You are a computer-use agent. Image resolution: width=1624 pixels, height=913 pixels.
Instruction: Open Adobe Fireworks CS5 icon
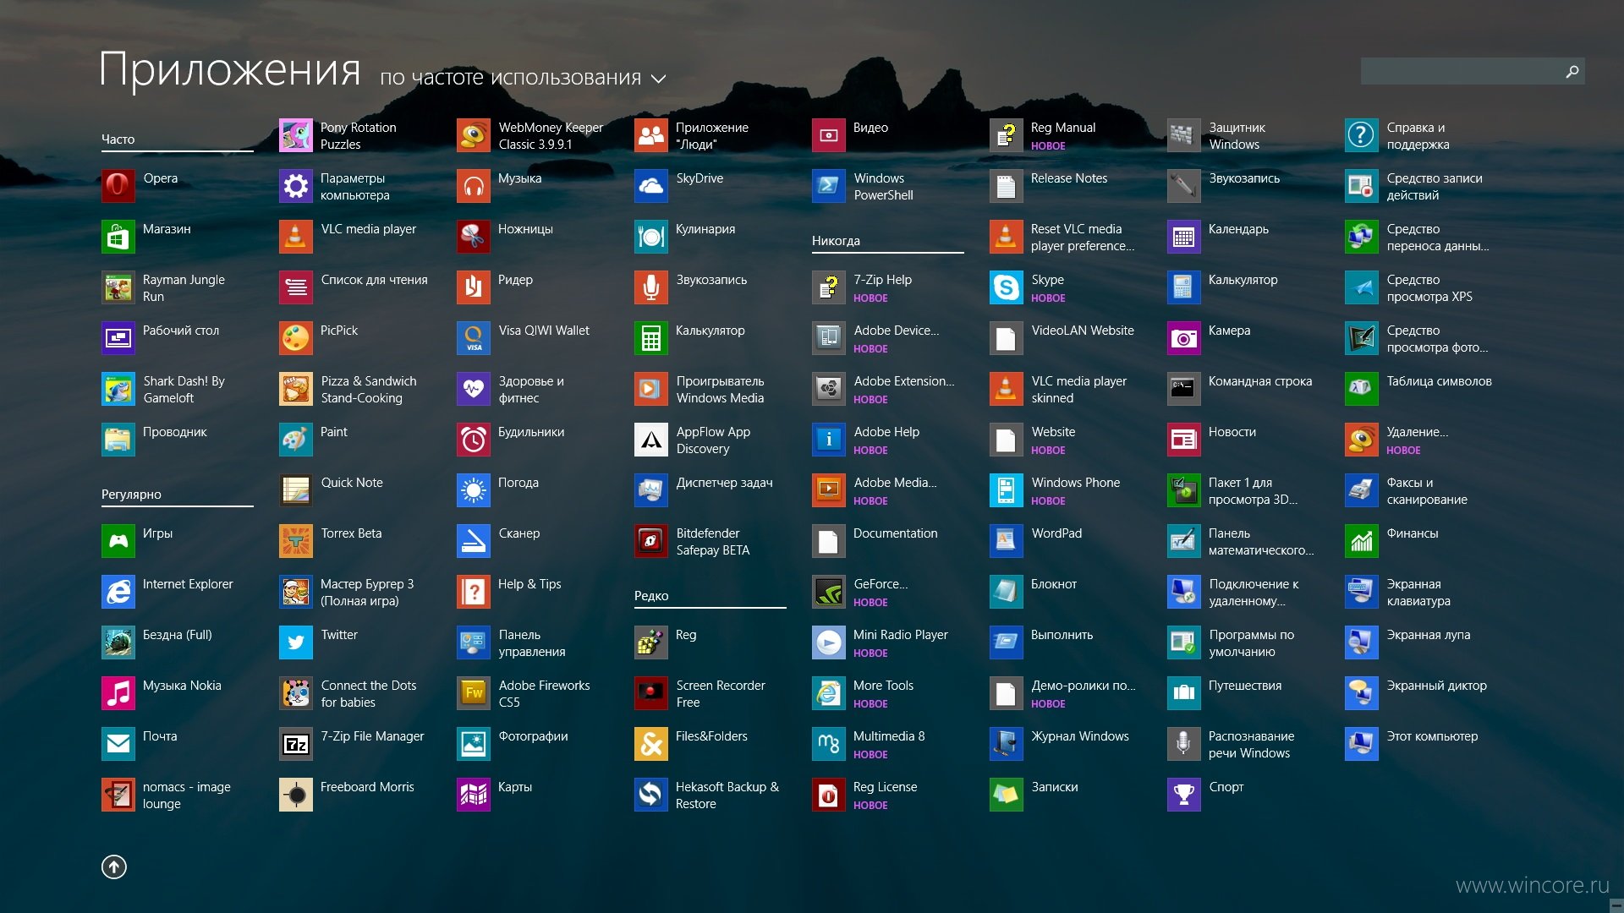pyautogui.click(x=474, y=693)
